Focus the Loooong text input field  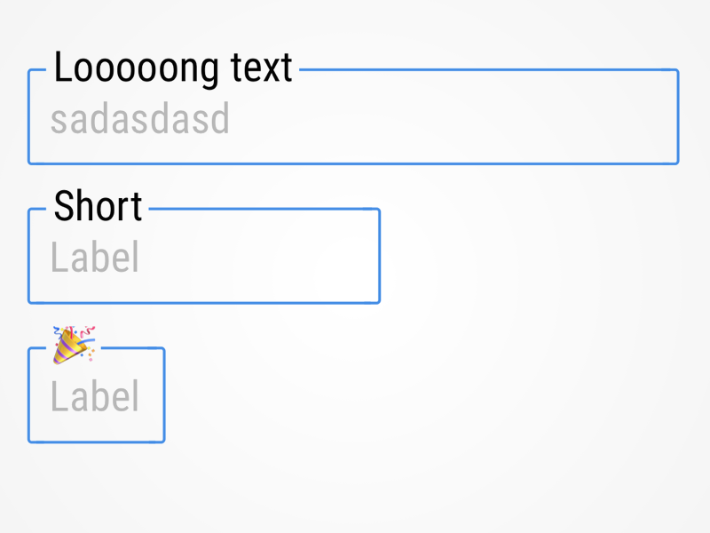coord(353,116)
